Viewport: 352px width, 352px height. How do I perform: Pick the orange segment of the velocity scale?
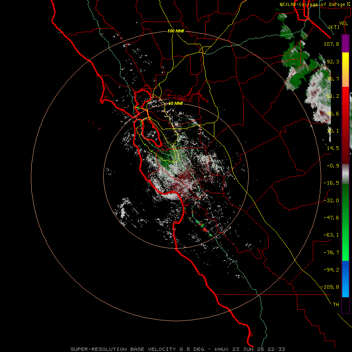[345, 79]
